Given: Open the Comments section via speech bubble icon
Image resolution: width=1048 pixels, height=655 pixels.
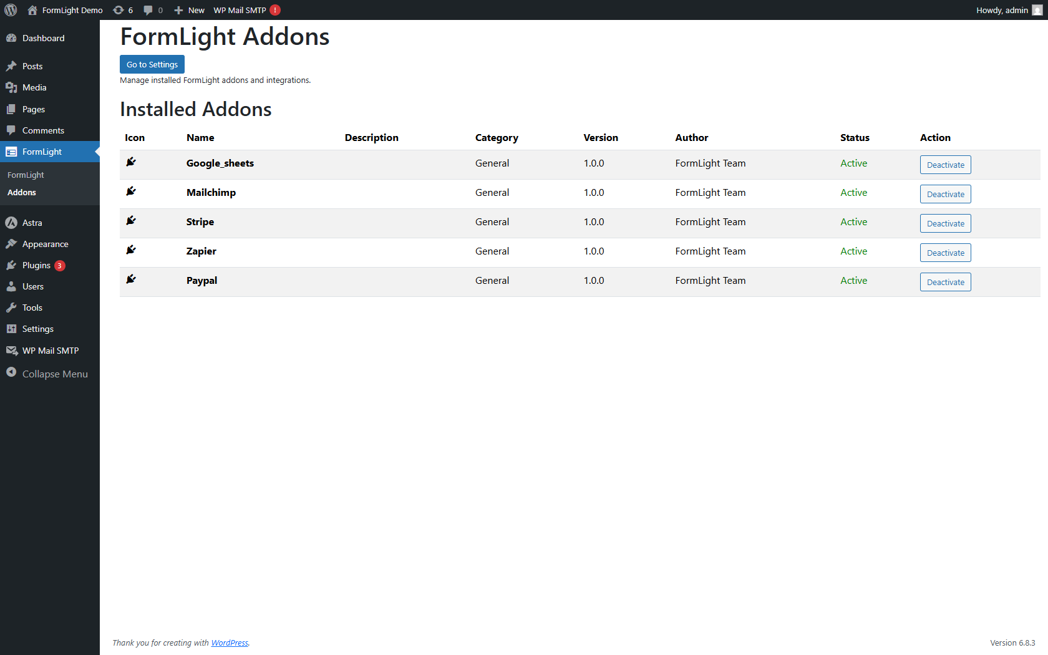Looking at the screenshot, I should [x=12, y=130].
